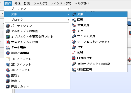The width and height of the screenshot is (131, 93).
Task: Select 投影 submenu text
Action: [80, 47]
